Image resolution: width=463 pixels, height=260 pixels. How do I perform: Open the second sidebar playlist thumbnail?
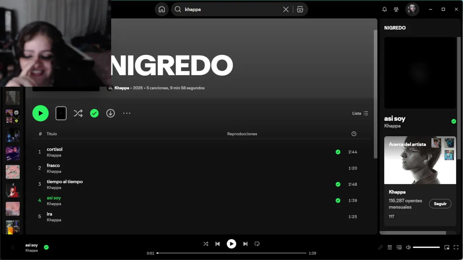point(13,116)
